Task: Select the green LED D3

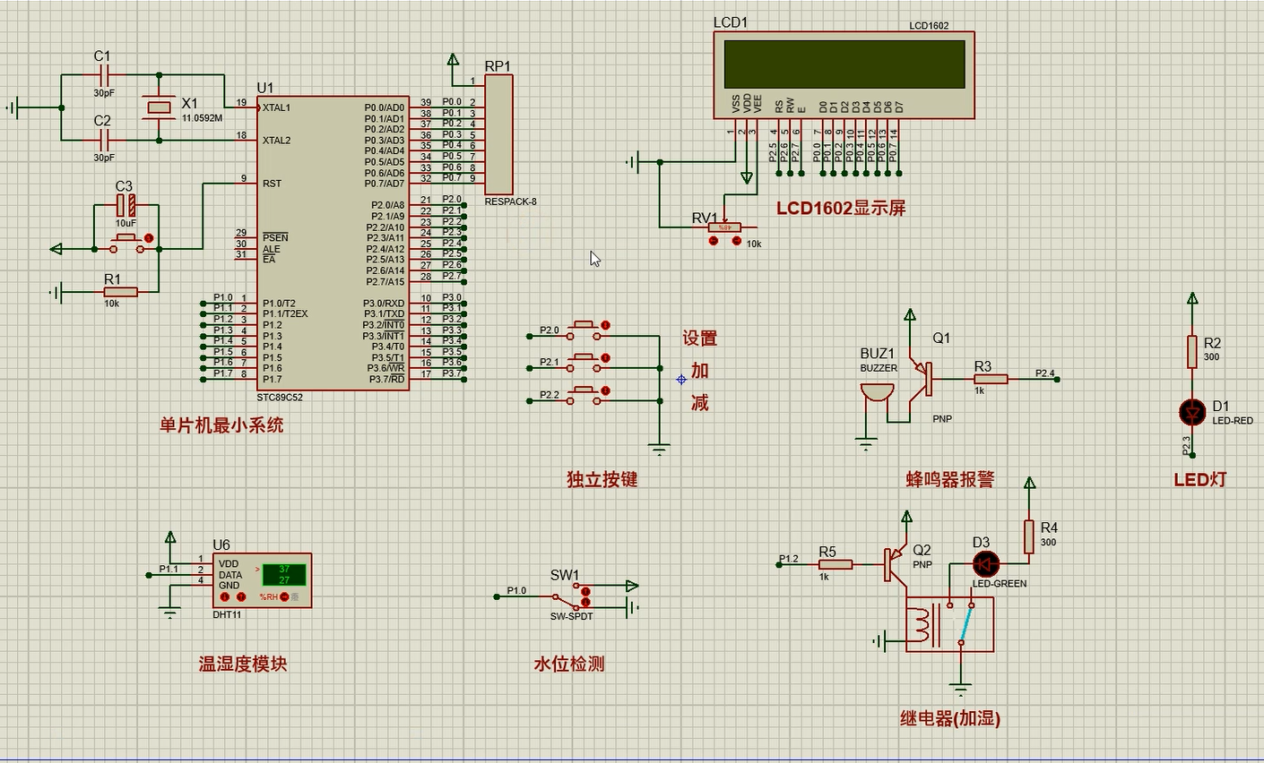Action: point(985,564)
